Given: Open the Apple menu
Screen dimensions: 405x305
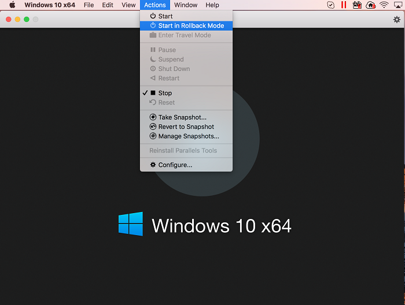Looking at the screenshot, I should click(12, 5).
